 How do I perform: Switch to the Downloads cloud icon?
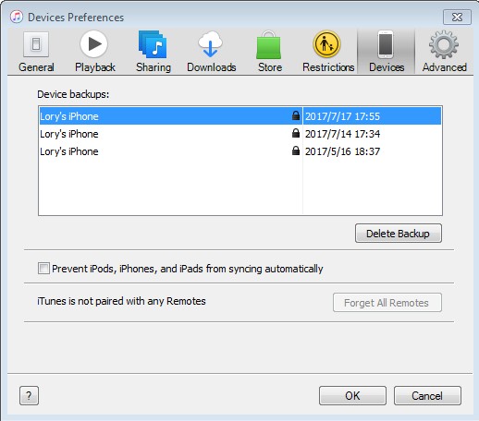(x=211, y=44)
